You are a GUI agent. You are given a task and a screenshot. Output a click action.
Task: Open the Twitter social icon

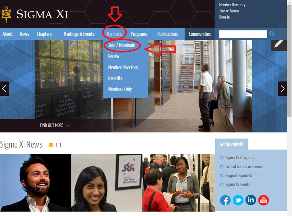tap(238, 200)
